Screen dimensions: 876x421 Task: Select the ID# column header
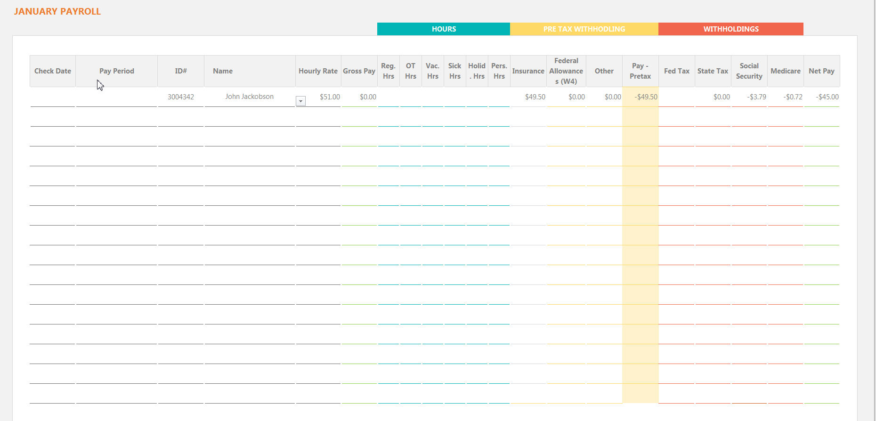click(181, 71)
